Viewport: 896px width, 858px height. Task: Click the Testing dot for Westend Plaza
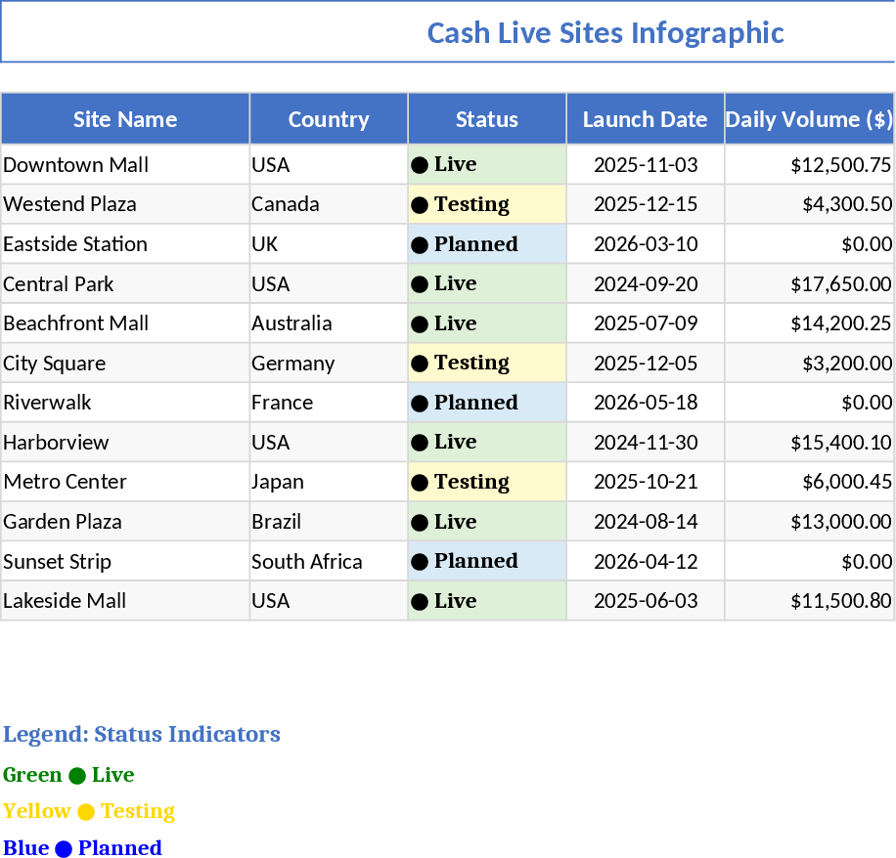[x=420, y=205]
